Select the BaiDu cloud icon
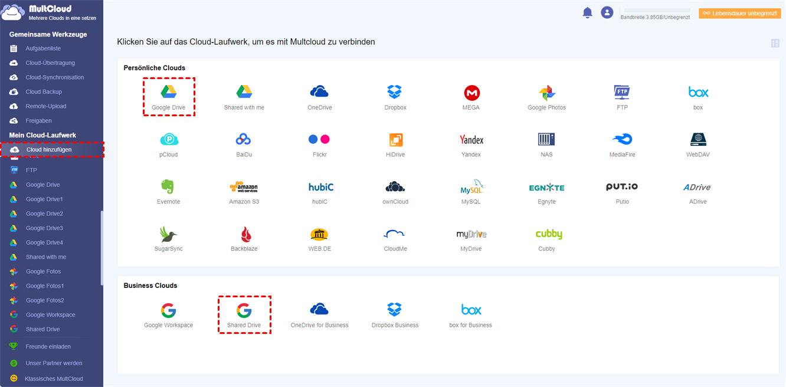 tap(244, 139)
